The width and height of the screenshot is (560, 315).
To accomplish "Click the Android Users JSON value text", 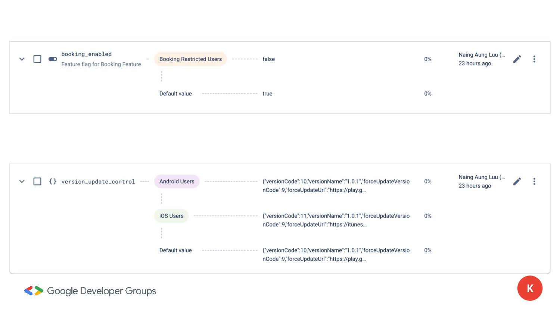I will pyautogui.click(x=336, y=185).
